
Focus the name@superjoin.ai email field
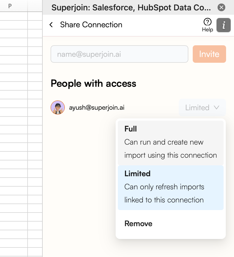point(119,54)
